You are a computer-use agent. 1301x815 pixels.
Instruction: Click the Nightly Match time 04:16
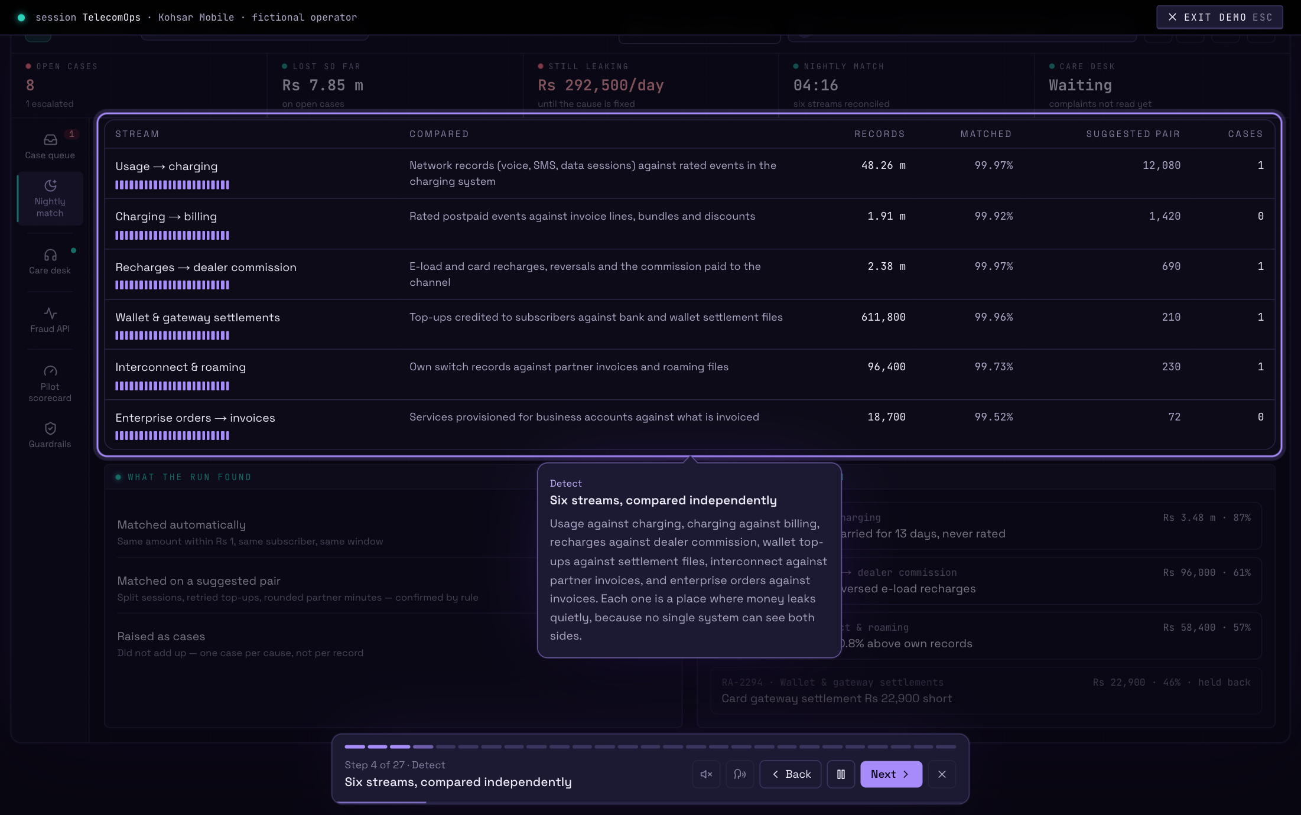[815, 86]
